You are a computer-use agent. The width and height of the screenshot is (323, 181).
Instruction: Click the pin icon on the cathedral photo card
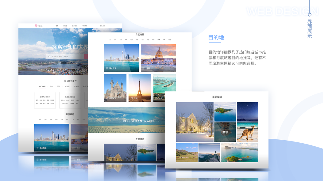pyautogui.click(x=107, y=98)
